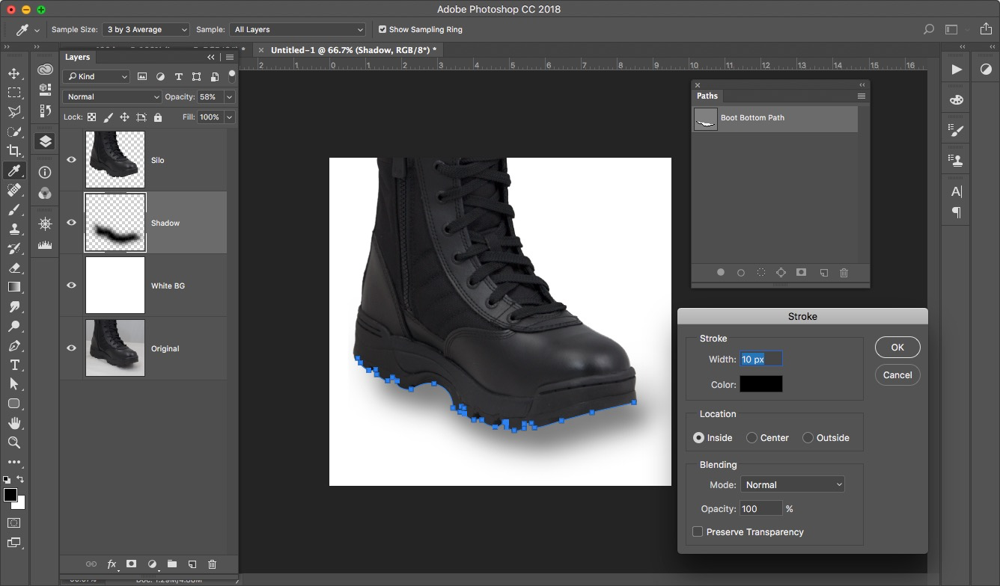Open the Sample Size dropdown
Image resolution: width=1000 pixels, height=586 pixels.
[146, 30]
